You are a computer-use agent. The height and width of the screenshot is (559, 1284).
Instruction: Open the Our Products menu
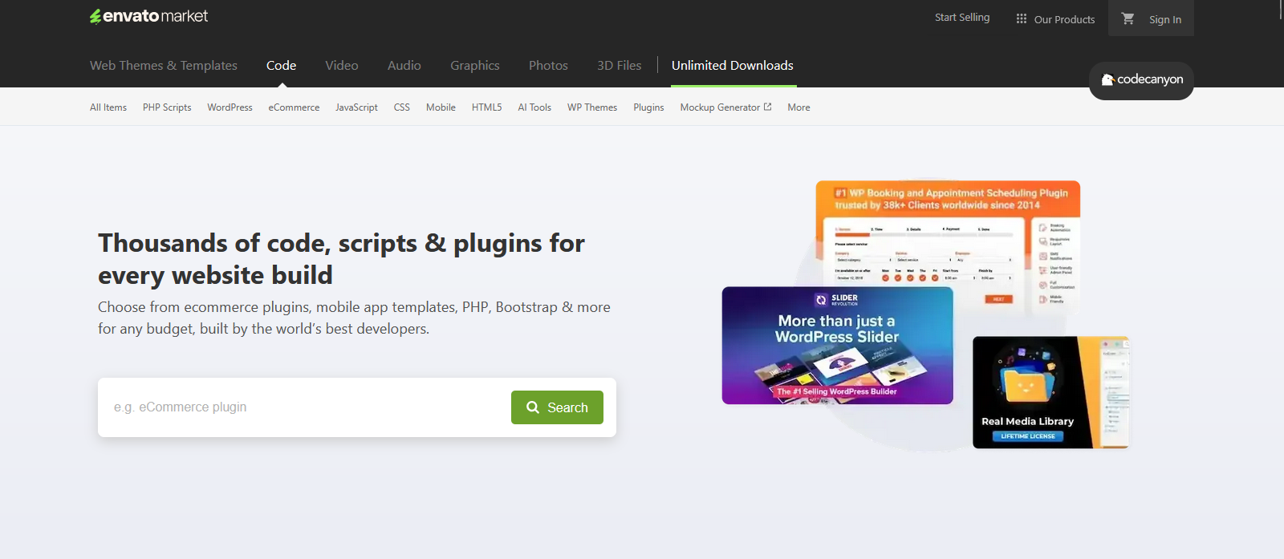1055,19
